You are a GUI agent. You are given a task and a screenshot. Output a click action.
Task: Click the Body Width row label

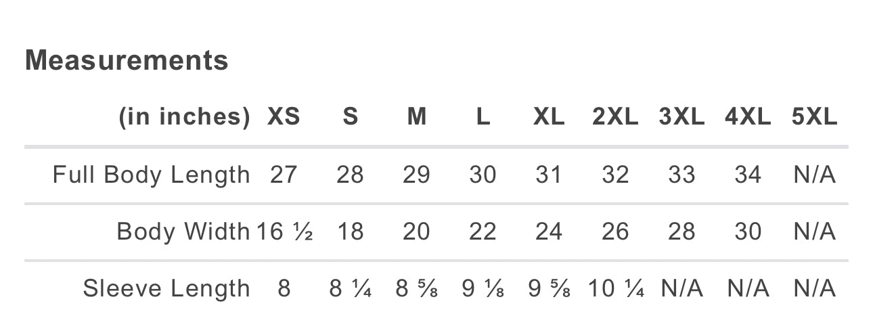(183, 232)
